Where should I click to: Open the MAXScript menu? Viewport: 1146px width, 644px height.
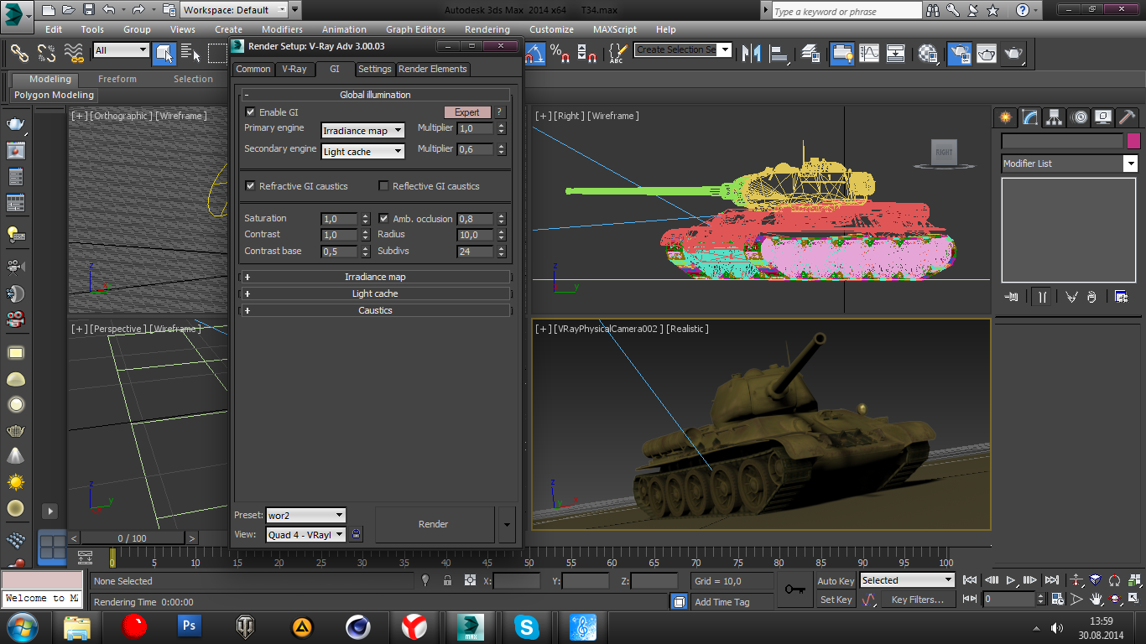(x=615, y=29)
